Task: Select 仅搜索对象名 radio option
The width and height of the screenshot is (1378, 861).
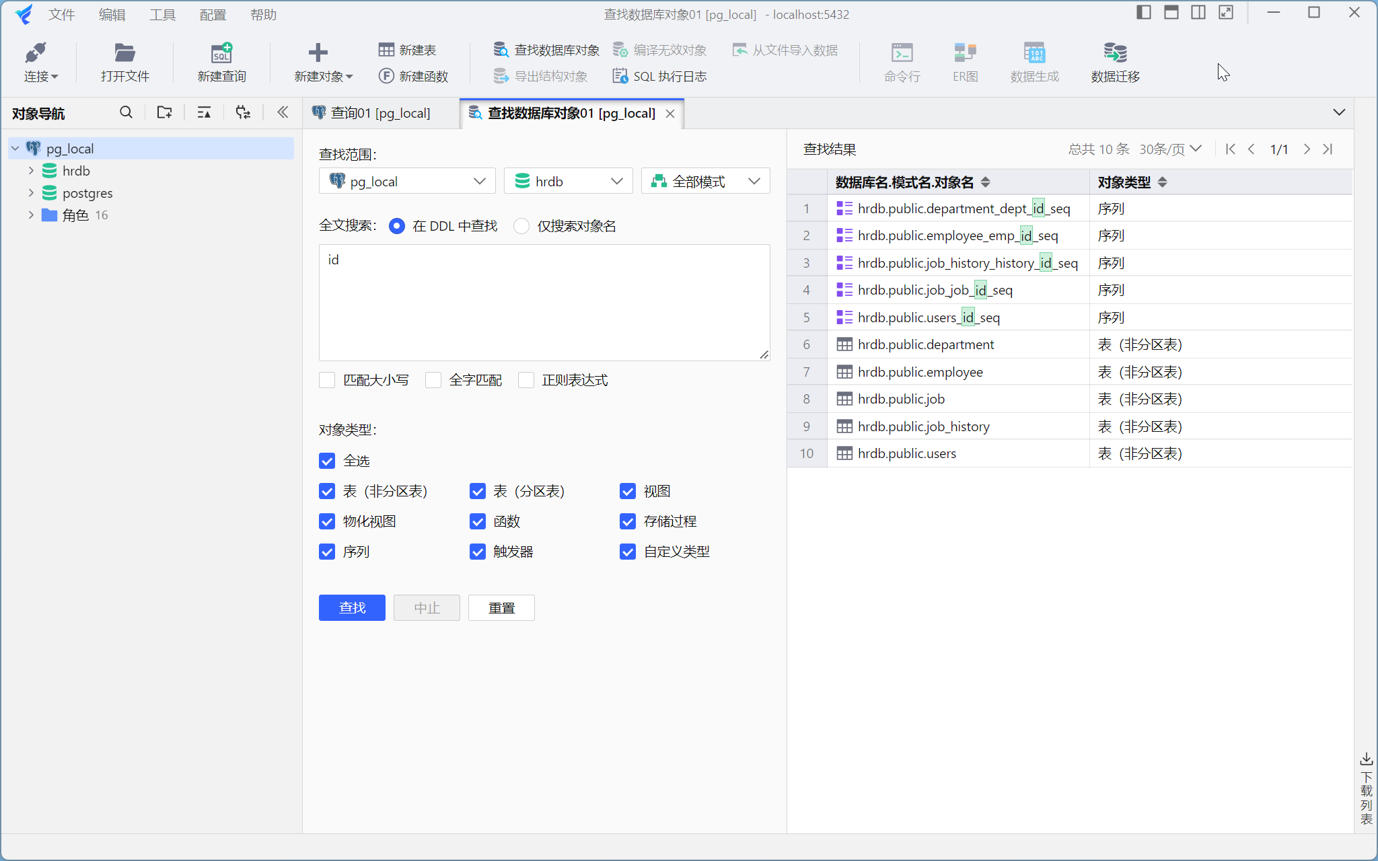Action: click(521, 226)
